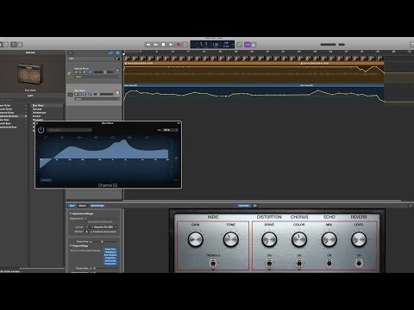The width and height of the screenshot is (414, 310).
Task: Open the Channel EQ view percentage dropdown
Action: pos(171,130)
